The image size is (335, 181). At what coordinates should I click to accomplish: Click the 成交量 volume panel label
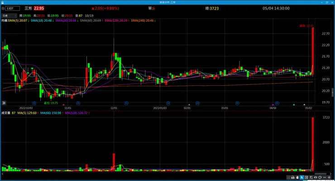pos(6,113)
